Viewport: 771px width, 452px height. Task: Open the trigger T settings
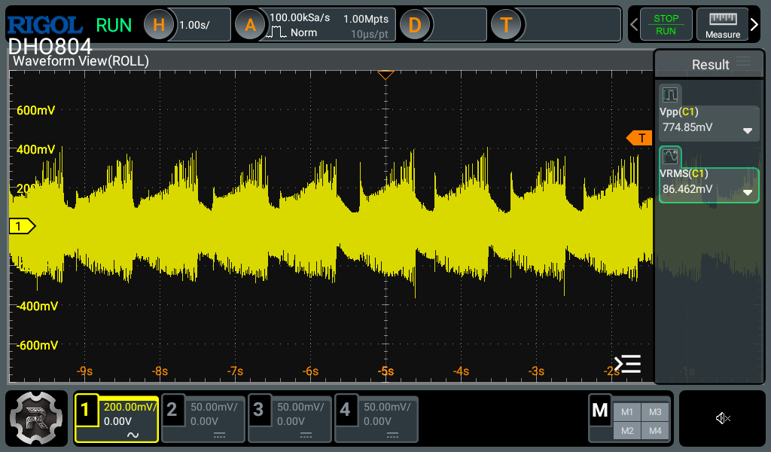click(x=506, y=25)
